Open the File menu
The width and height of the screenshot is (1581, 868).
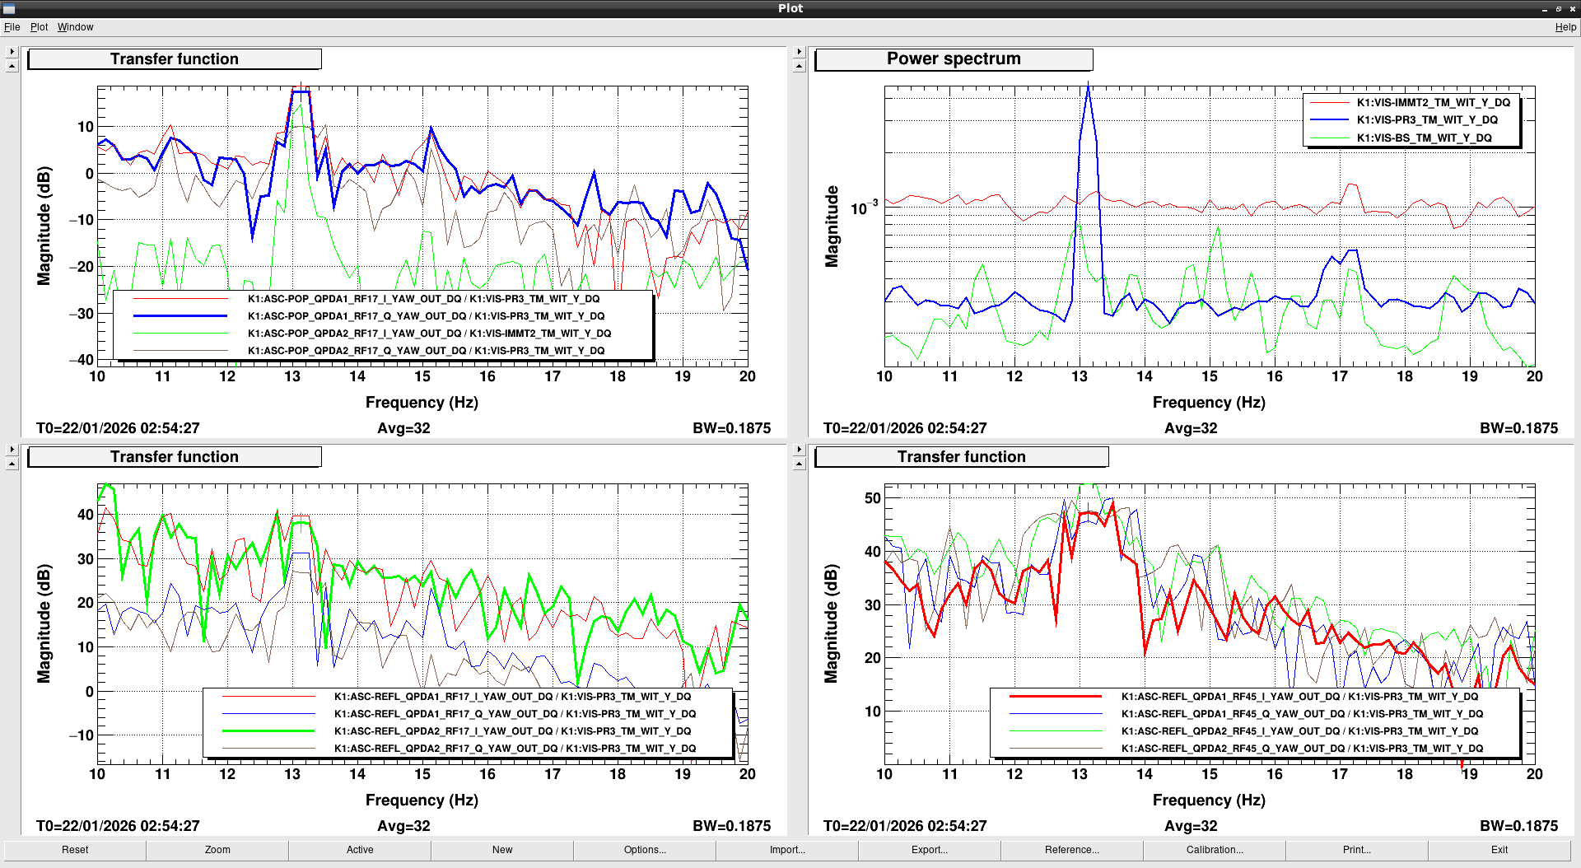click(x=12, y=27)
